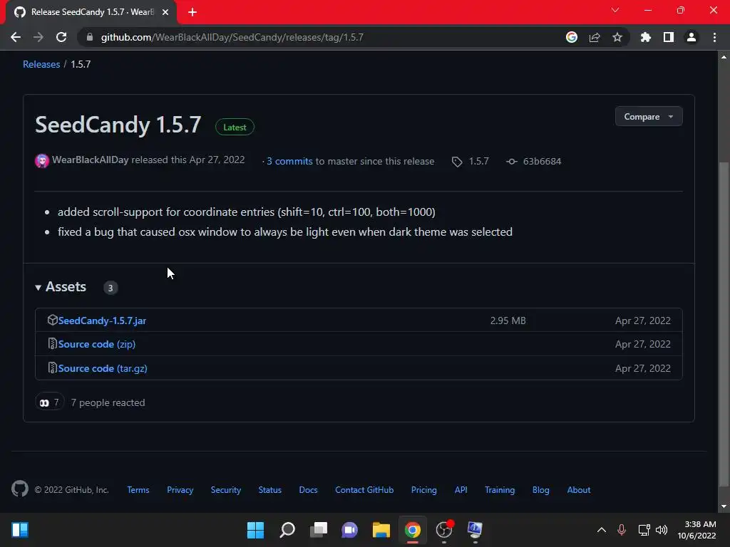Open Google icon in address bar
The height and width of the screenshot is (547, 730).
coord(572,37)
